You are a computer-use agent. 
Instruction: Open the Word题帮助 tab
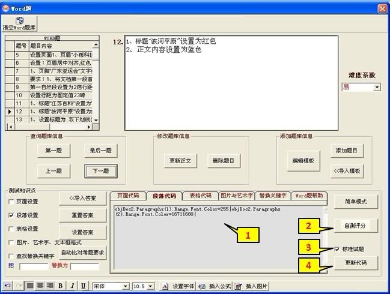click(309, 196)
